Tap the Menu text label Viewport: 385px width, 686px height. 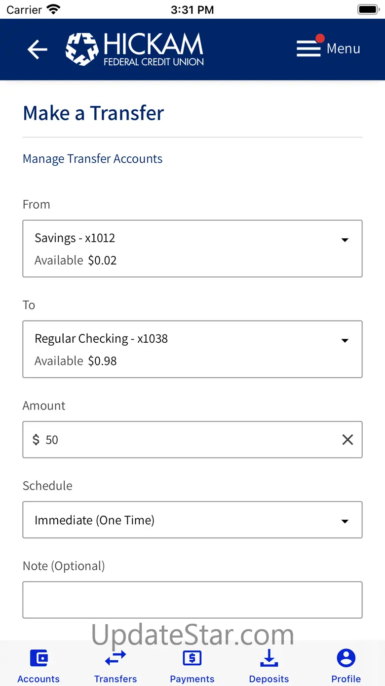[344, 48]
